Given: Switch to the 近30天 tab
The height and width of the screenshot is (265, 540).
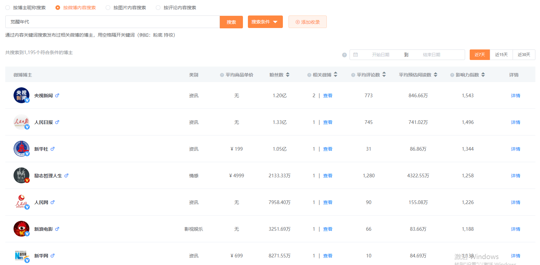Looking at the screenshot, I should tap(524, 55).
